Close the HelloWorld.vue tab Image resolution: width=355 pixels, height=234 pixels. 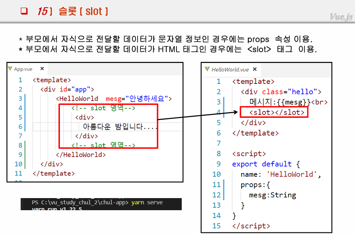click(x=255, y=69)
